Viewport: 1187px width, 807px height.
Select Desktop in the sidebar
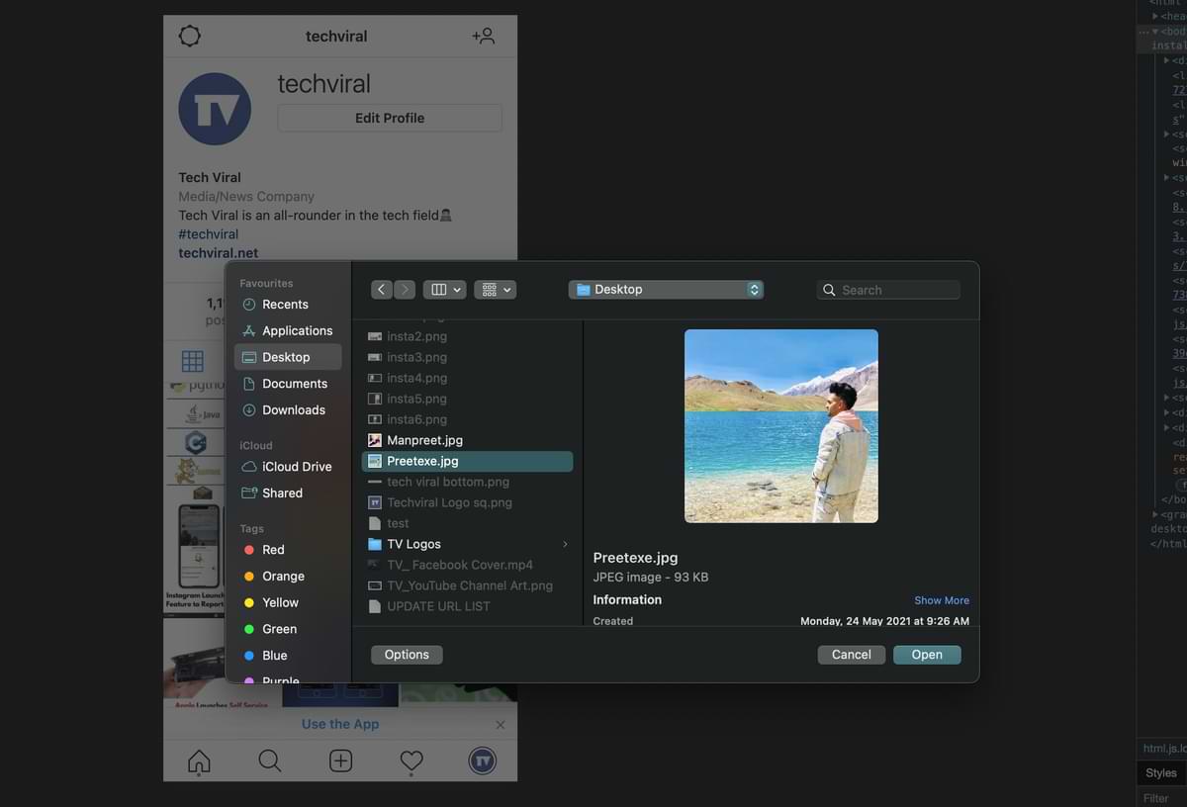(288, 357)
